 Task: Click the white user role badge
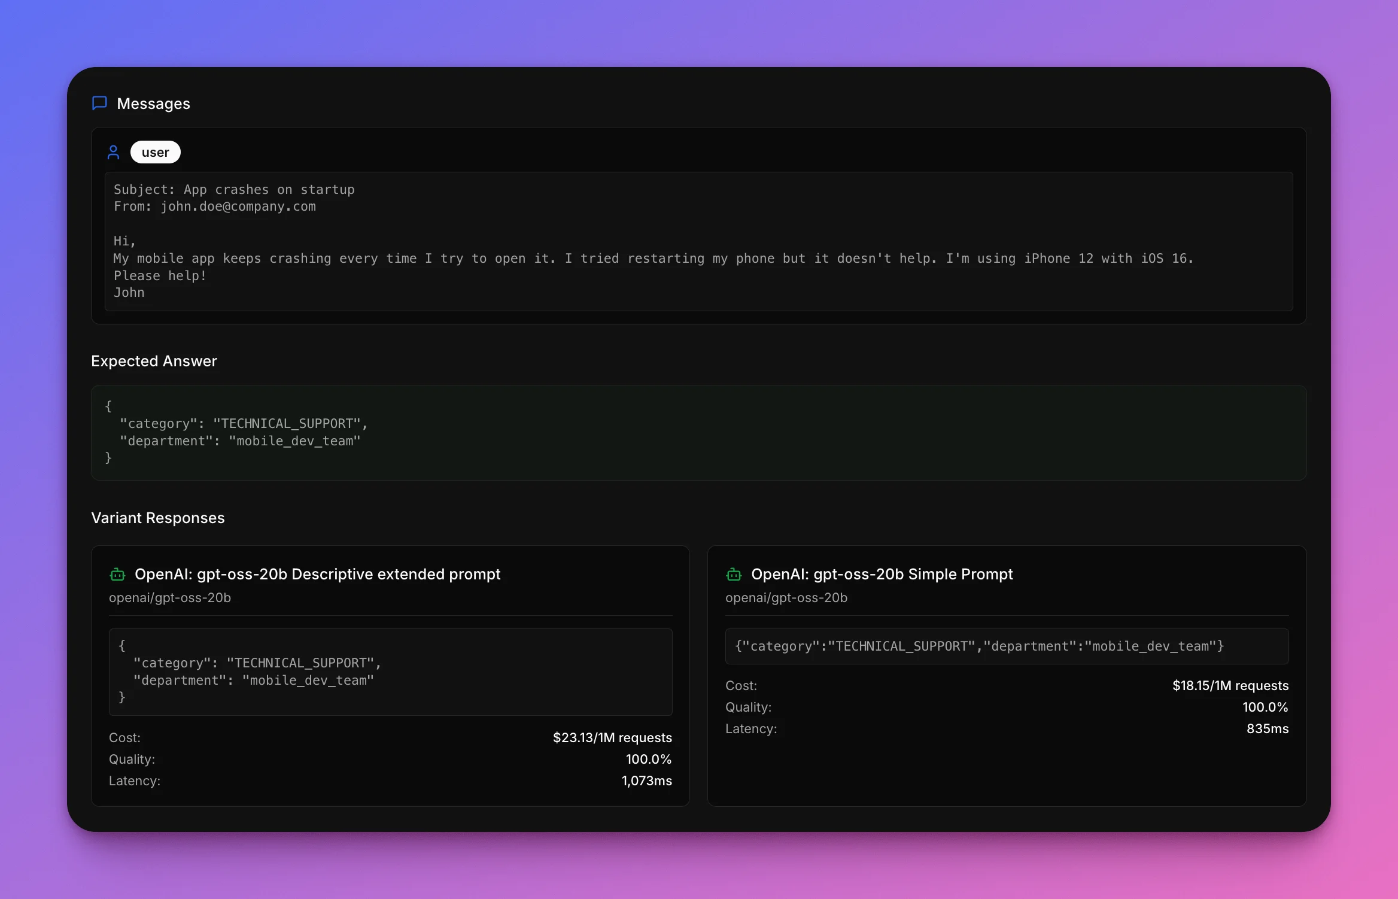coord(155,153)
